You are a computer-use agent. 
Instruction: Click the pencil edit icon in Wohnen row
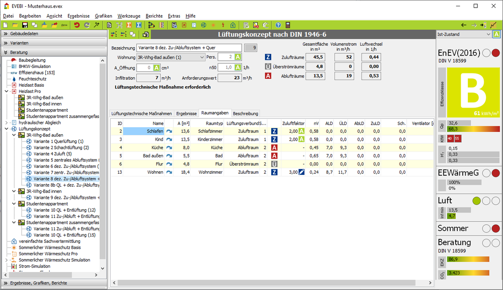tap(301, 172)
